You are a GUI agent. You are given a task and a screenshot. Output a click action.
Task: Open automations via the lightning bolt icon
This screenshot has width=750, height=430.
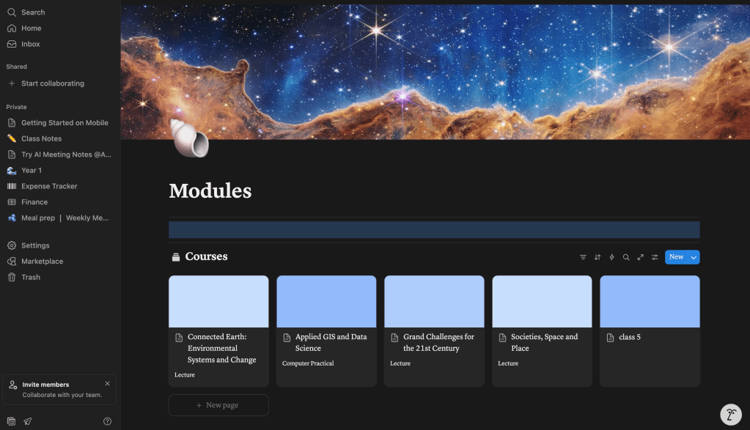[x=611, y=257]
